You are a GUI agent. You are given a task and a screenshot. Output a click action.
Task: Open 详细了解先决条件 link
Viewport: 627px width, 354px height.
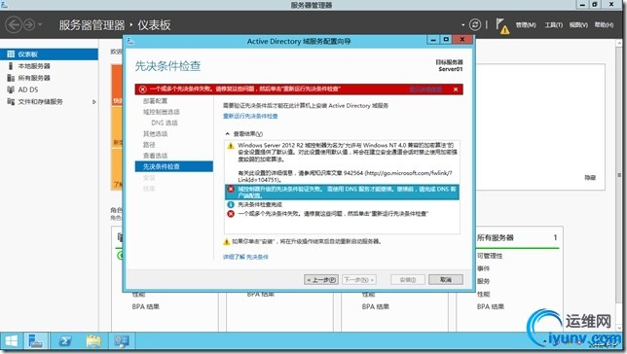tap(245, 257)
